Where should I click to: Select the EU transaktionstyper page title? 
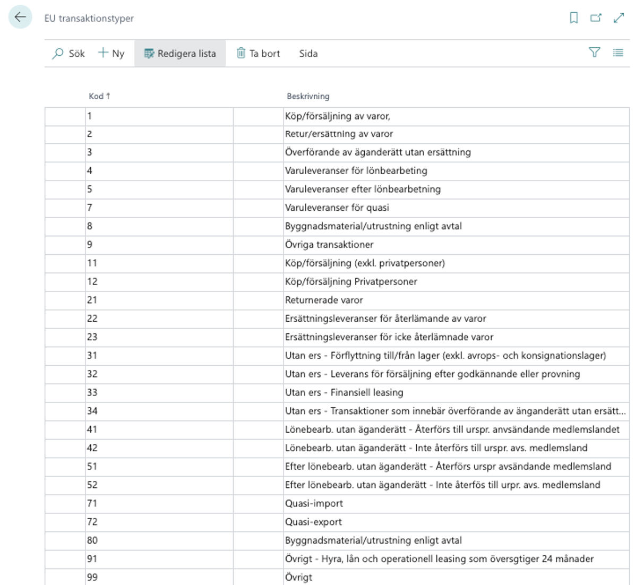point(89,19)
